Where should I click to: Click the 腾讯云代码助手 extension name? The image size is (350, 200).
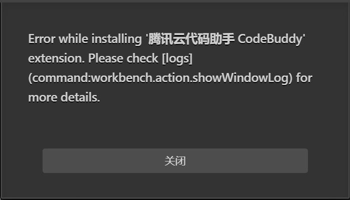191,39
